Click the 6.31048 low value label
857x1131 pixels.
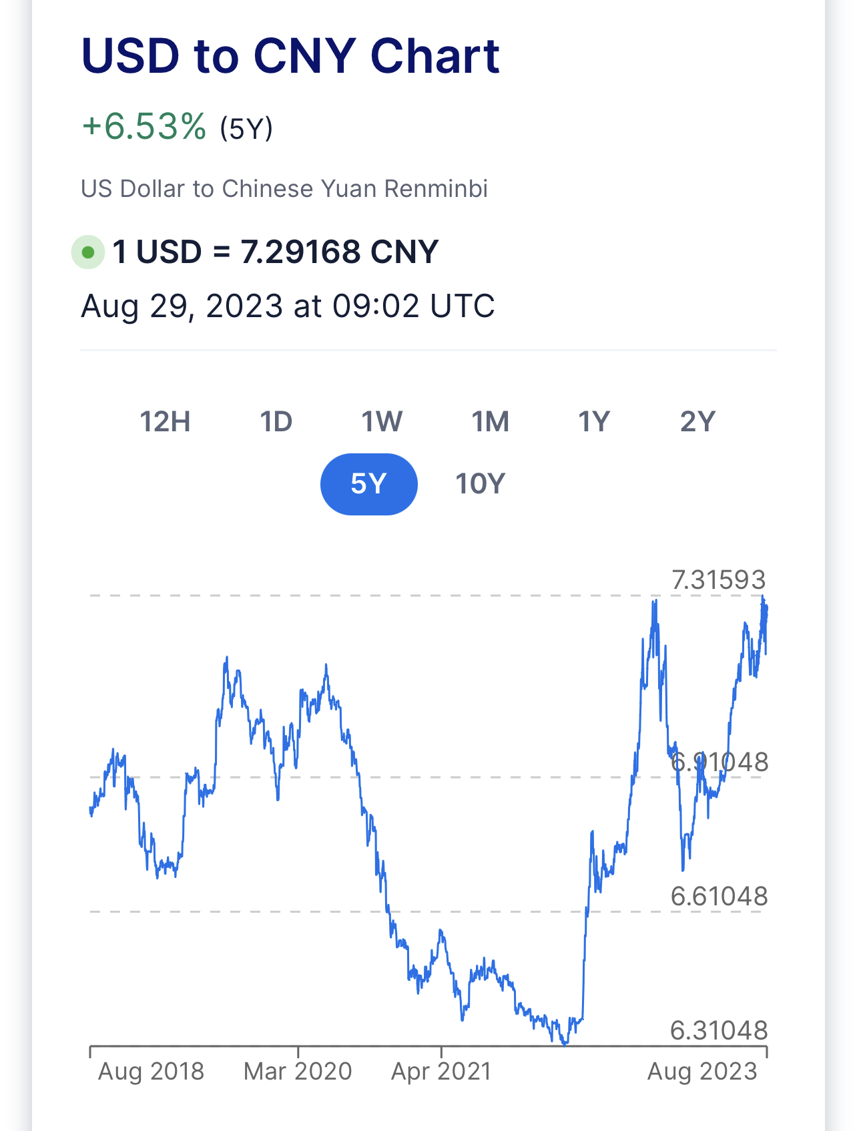pyautogui.click(x=719, y=1031)
